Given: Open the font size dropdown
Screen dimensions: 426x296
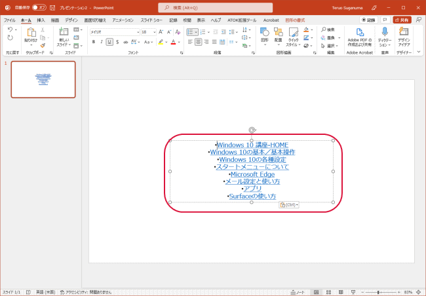Looking at the screenshot, I should tap(154, 32).
